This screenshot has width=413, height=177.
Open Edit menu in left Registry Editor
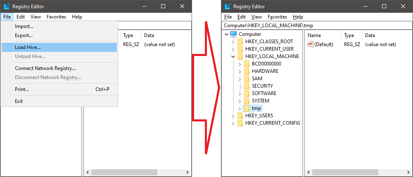(21, 17)
